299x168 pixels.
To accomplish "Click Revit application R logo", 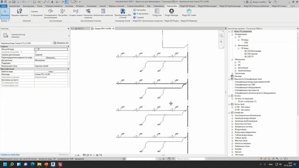I will tap(2, 2).
